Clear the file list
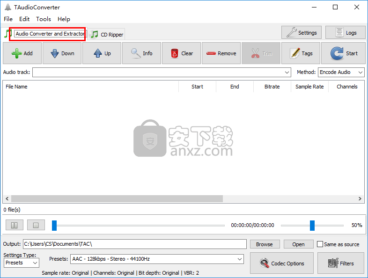Screen dimensions: 368x278 (x=181, y=53)
